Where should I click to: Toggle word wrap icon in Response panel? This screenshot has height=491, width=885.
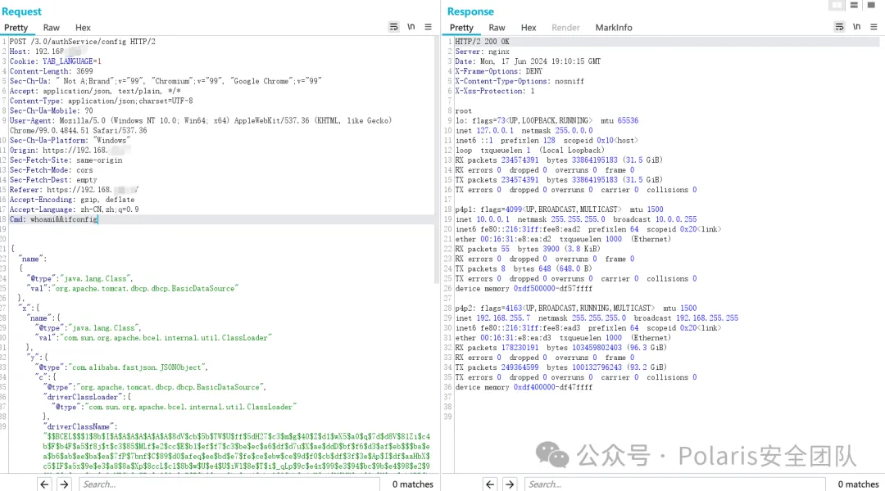click(x=839, y=27)
